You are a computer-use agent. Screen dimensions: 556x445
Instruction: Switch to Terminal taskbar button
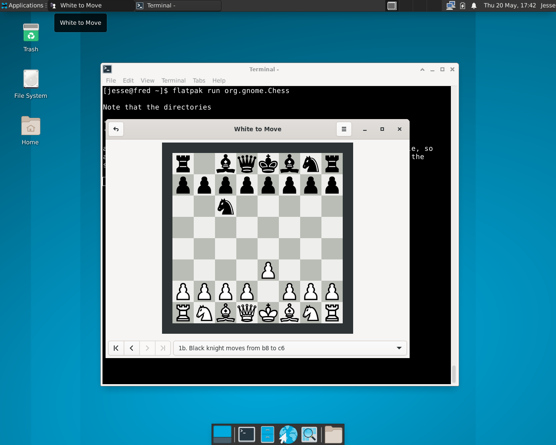click(178, 6)
